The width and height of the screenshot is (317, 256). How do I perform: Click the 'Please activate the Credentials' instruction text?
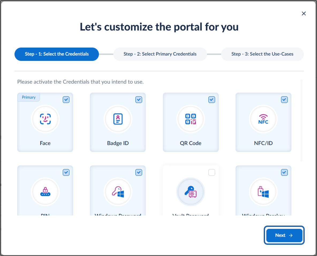point(81,82)
